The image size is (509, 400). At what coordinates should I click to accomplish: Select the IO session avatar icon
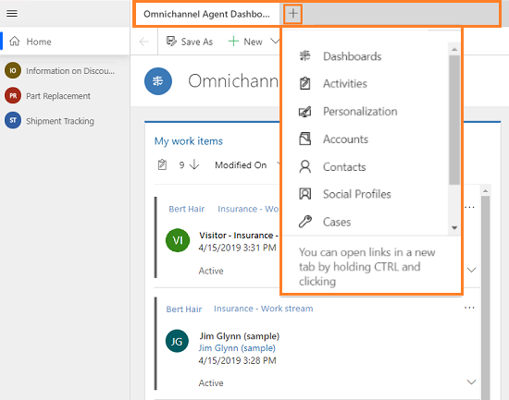(x=13, y=70)
